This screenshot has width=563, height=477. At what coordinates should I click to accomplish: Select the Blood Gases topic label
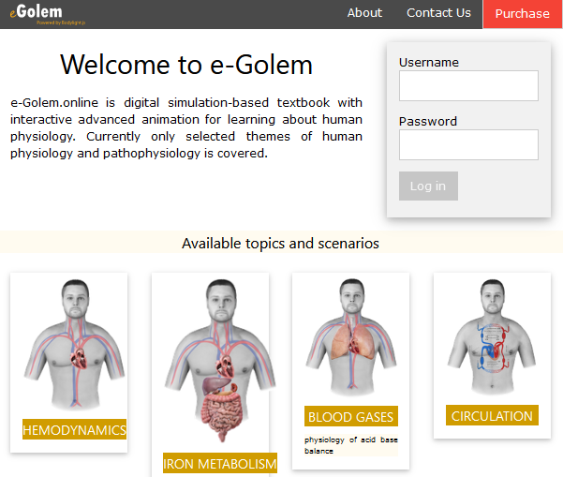click(x=351, y=417)
